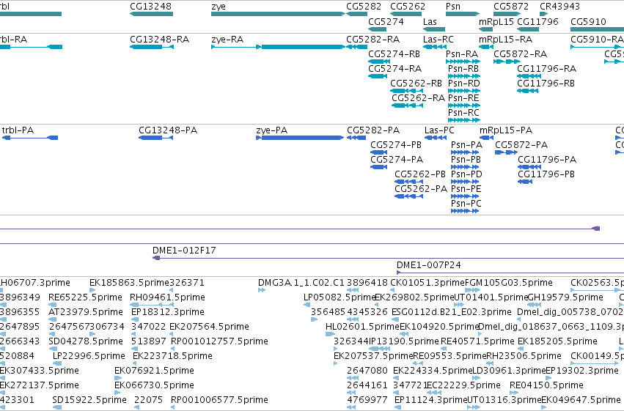Select the CG13248 gene label

tap(151, 7)
